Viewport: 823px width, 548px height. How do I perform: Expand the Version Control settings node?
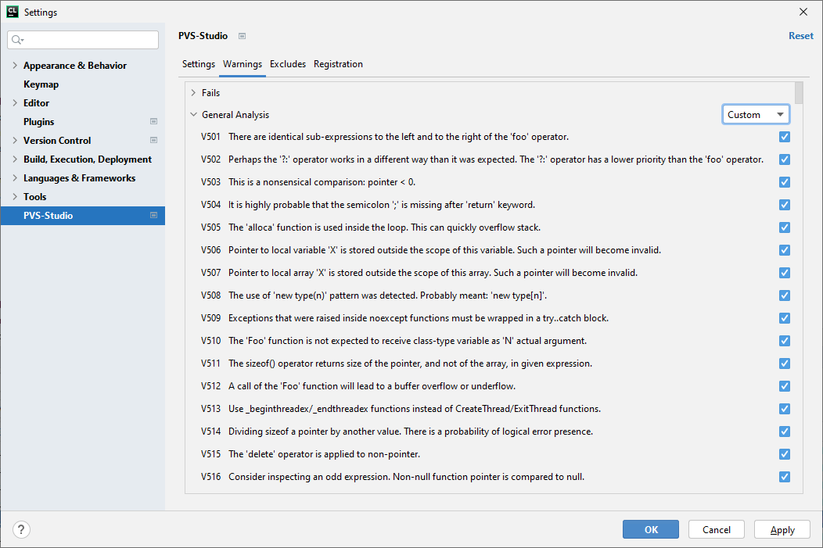click(x=15, y=141)
